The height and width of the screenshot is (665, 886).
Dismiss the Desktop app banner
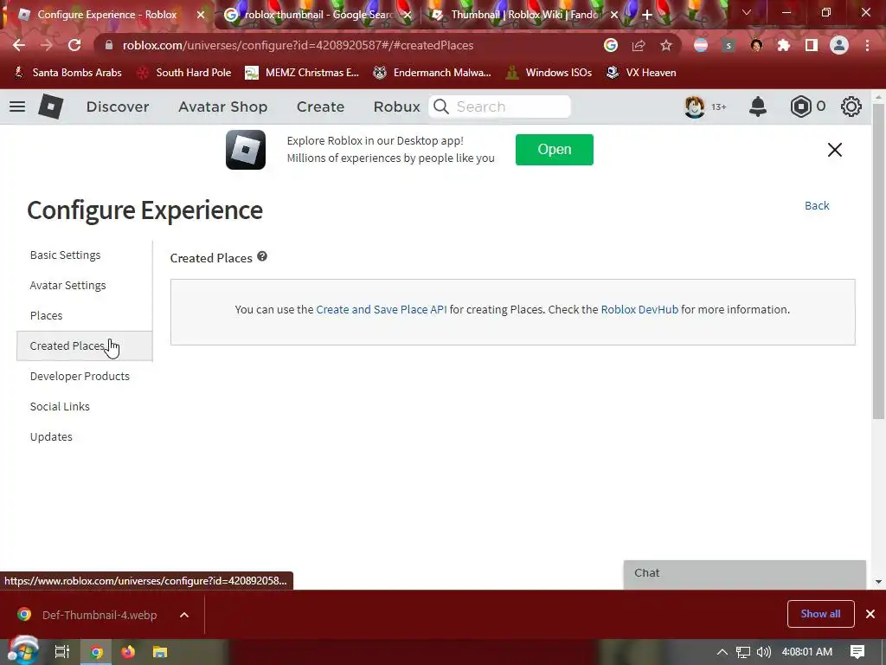click(x=835, y=150)
